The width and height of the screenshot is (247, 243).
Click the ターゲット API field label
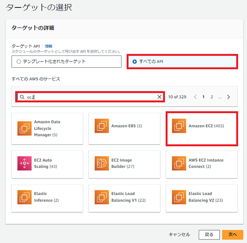click(x=26, y=46)
